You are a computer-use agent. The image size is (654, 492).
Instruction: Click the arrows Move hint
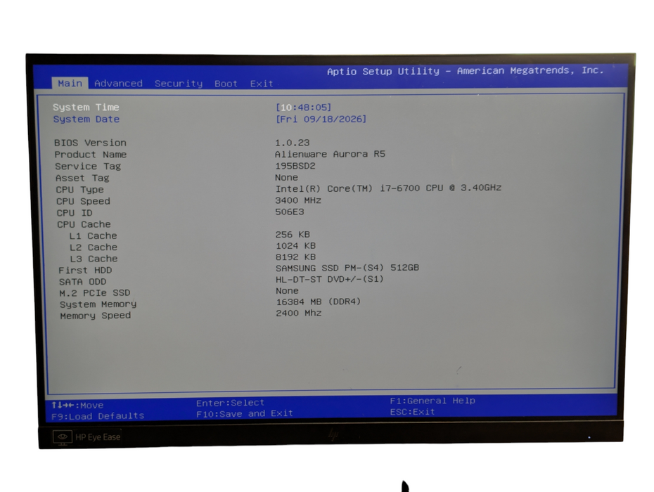(77, 406)
